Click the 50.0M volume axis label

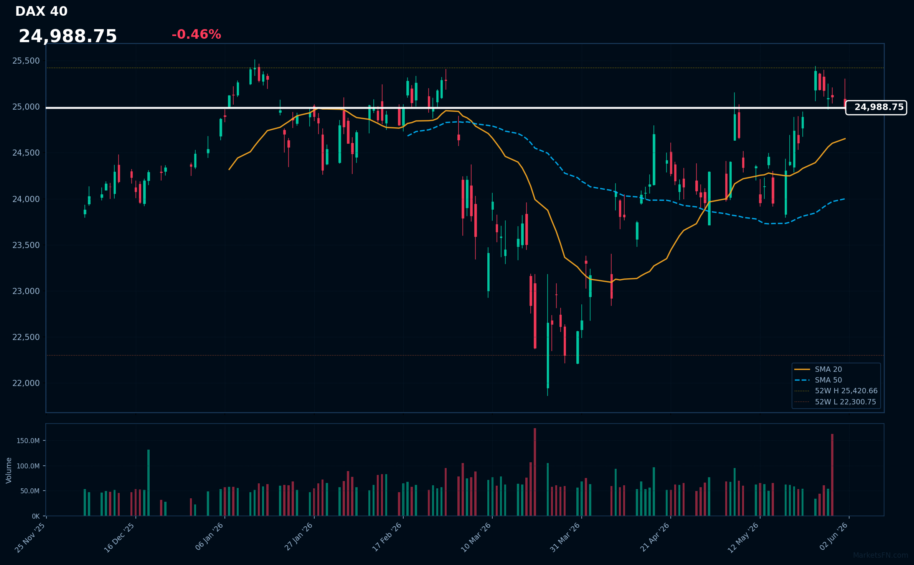pos(30,491)
